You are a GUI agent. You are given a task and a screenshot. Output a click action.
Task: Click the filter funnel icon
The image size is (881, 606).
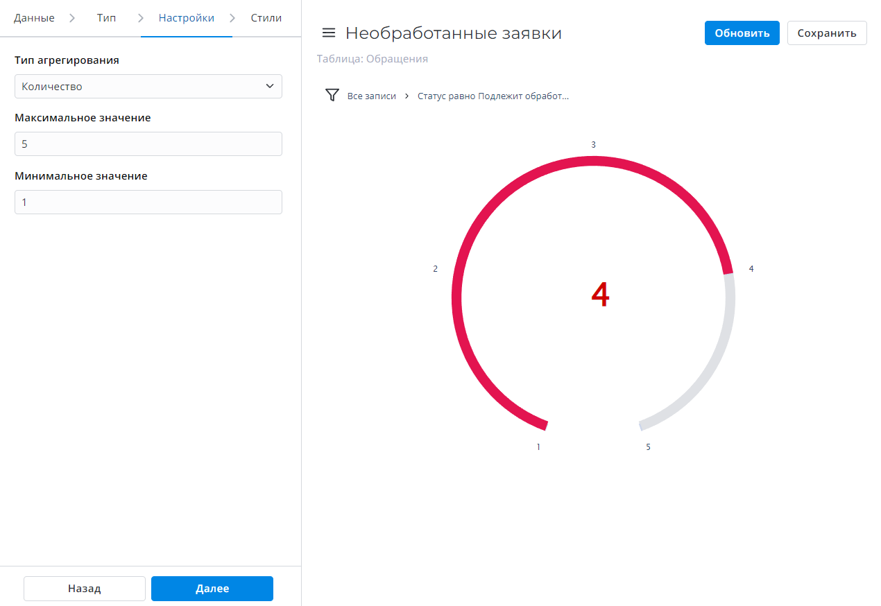(332, 96)
